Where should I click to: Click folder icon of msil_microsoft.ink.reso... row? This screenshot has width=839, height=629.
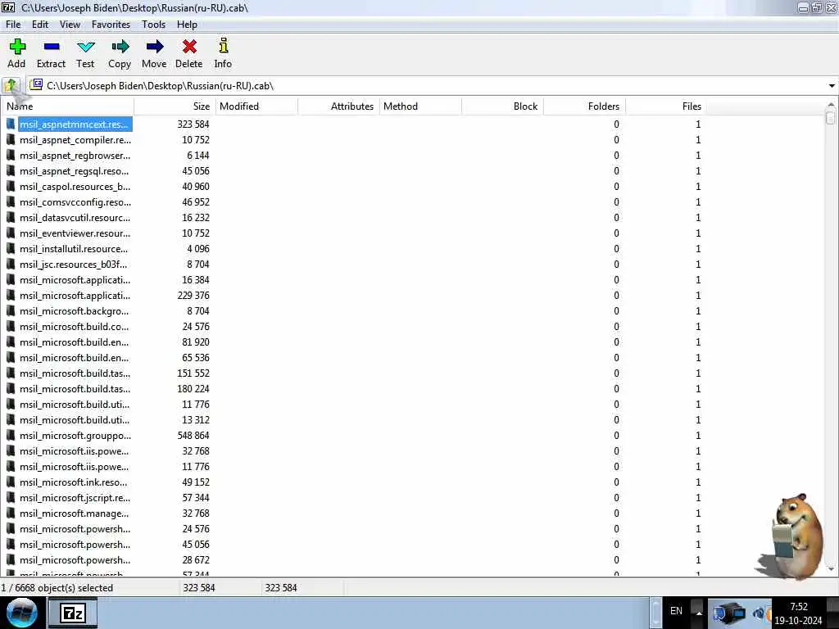click(x=11, y=482)
